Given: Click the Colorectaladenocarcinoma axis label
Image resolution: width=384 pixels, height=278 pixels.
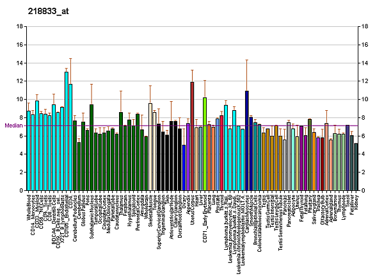Looking at the screenshot, I should pyautogui.click(x=259, y=223).
